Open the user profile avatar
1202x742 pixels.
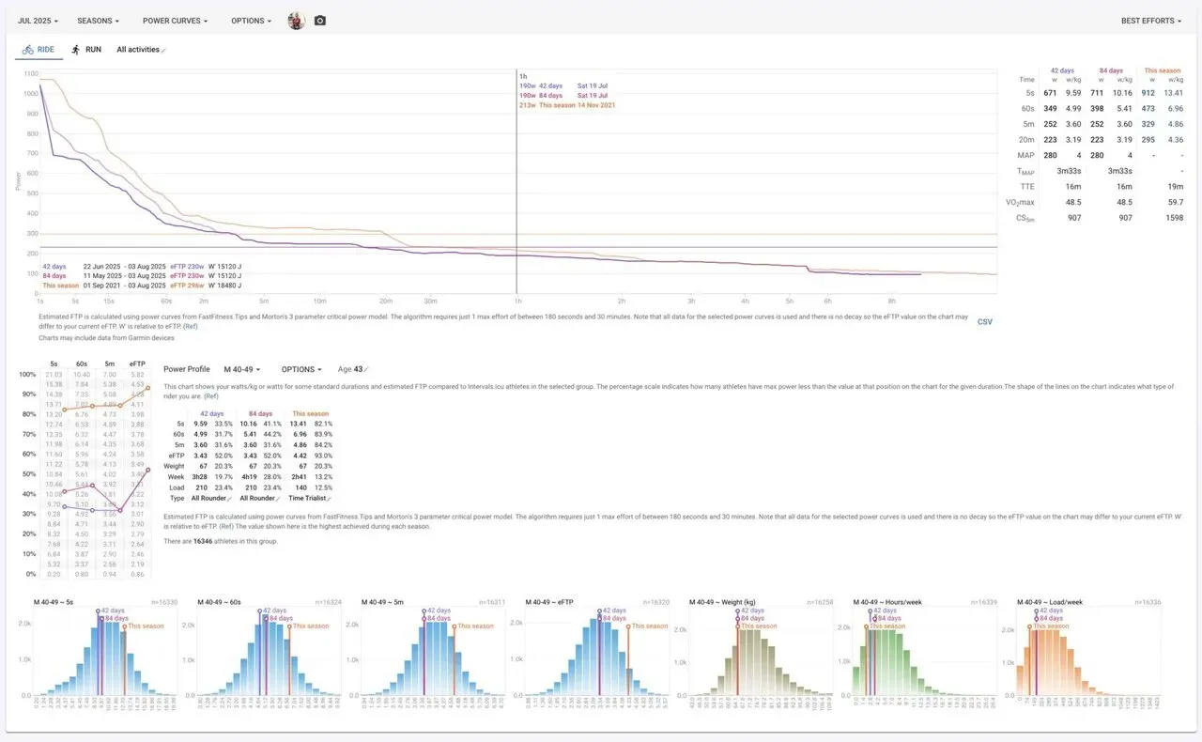point(296,21)
